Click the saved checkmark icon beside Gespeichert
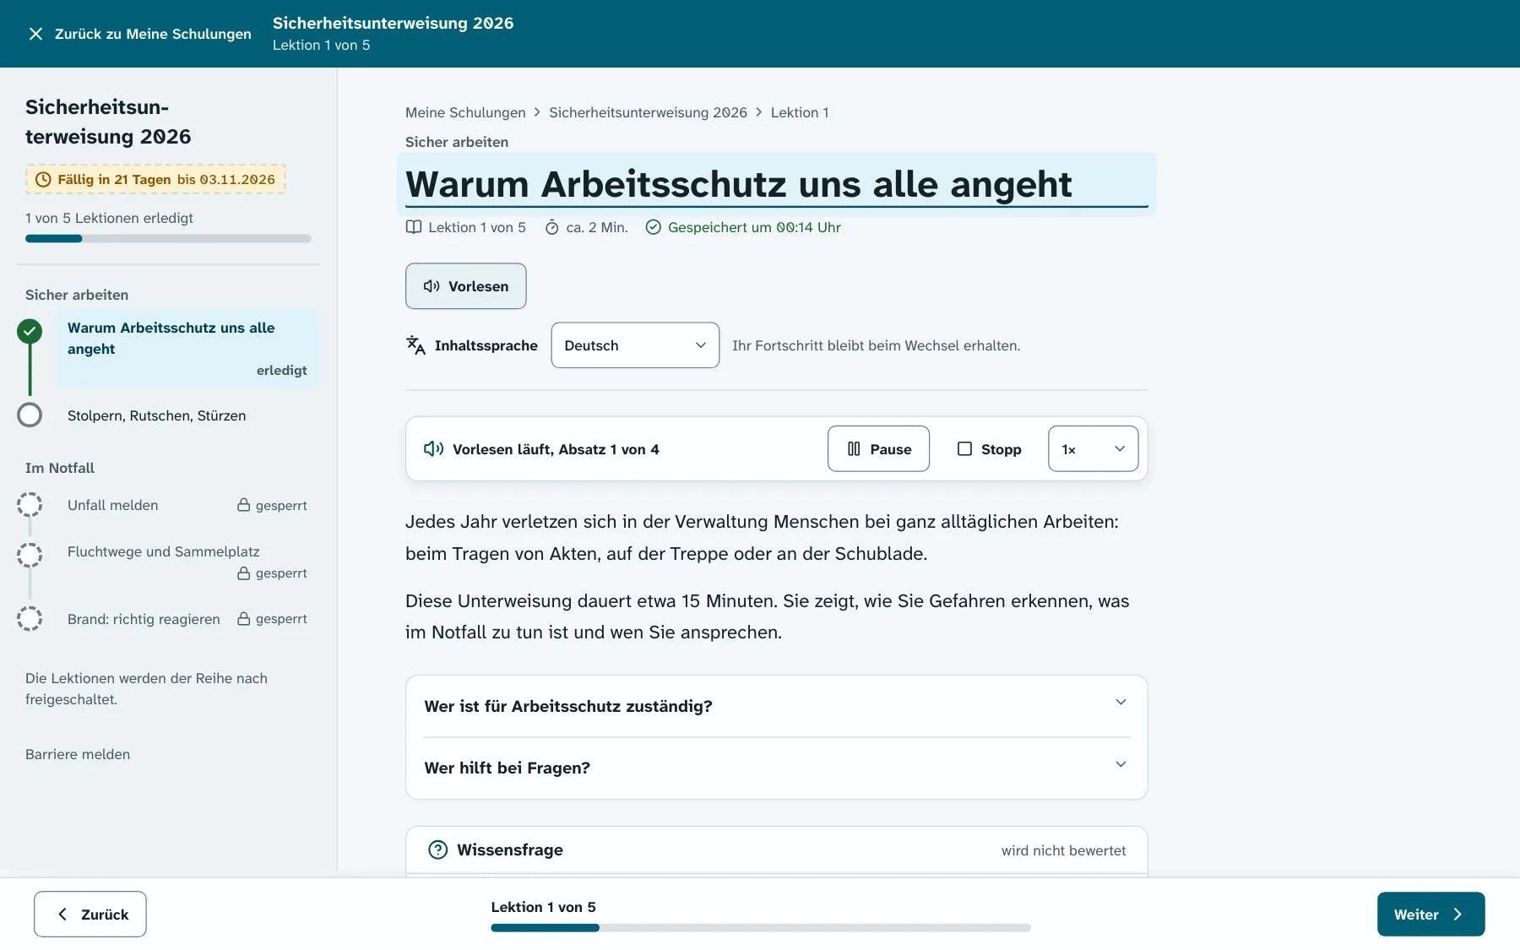This screenshot has width=1520, height=950. point(653,227)
